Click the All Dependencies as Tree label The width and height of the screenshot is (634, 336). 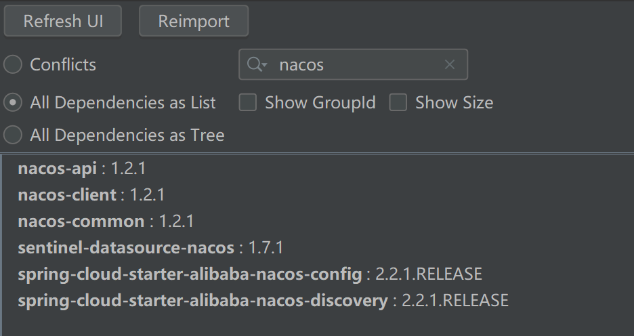click(127, 135)
